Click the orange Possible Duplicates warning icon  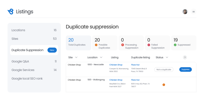point(96,45)
